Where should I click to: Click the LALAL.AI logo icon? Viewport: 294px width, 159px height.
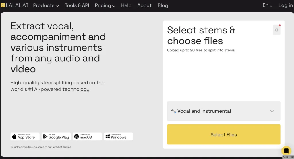coord(3,5)
